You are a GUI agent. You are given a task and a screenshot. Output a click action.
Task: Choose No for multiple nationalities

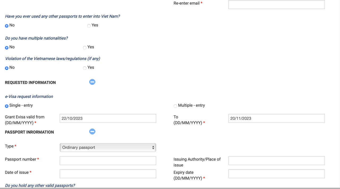tap(7, 48)
